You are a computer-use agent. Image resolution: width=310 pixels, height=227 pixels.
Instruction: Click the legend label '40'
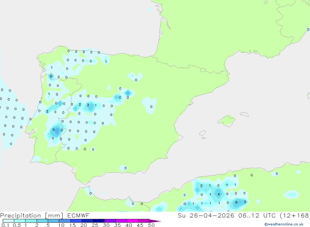(129, 225)
